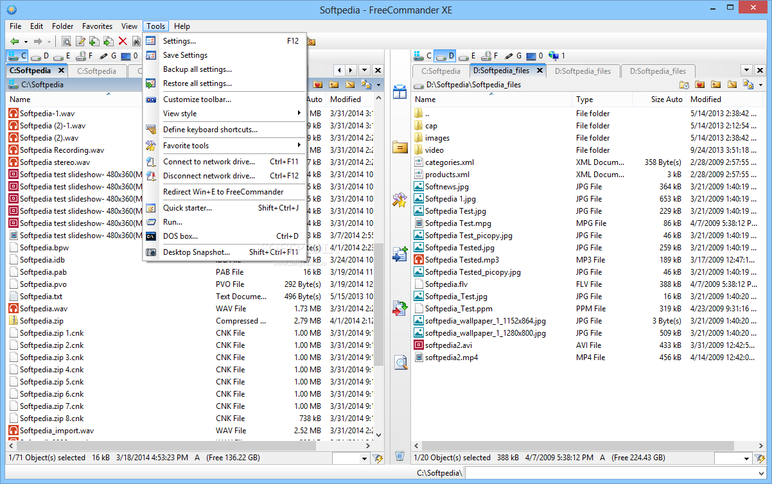Open left status bar filter combo box

[351, 458]
